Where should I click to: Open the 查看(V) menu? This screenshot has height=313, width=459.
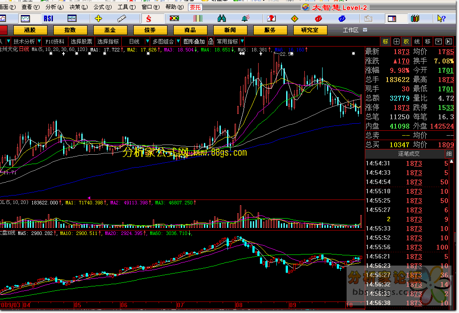click(31, 7)
